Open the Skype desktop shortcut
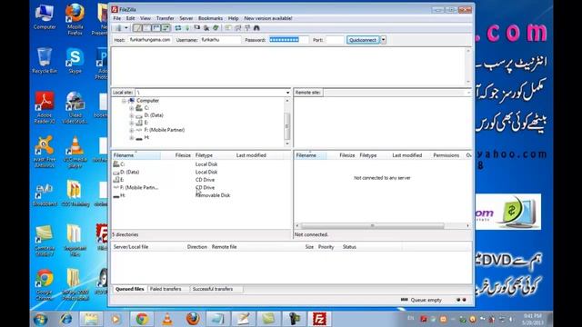Screen dimensions: 582x327 pyautogui.click(x=75, y=61)
